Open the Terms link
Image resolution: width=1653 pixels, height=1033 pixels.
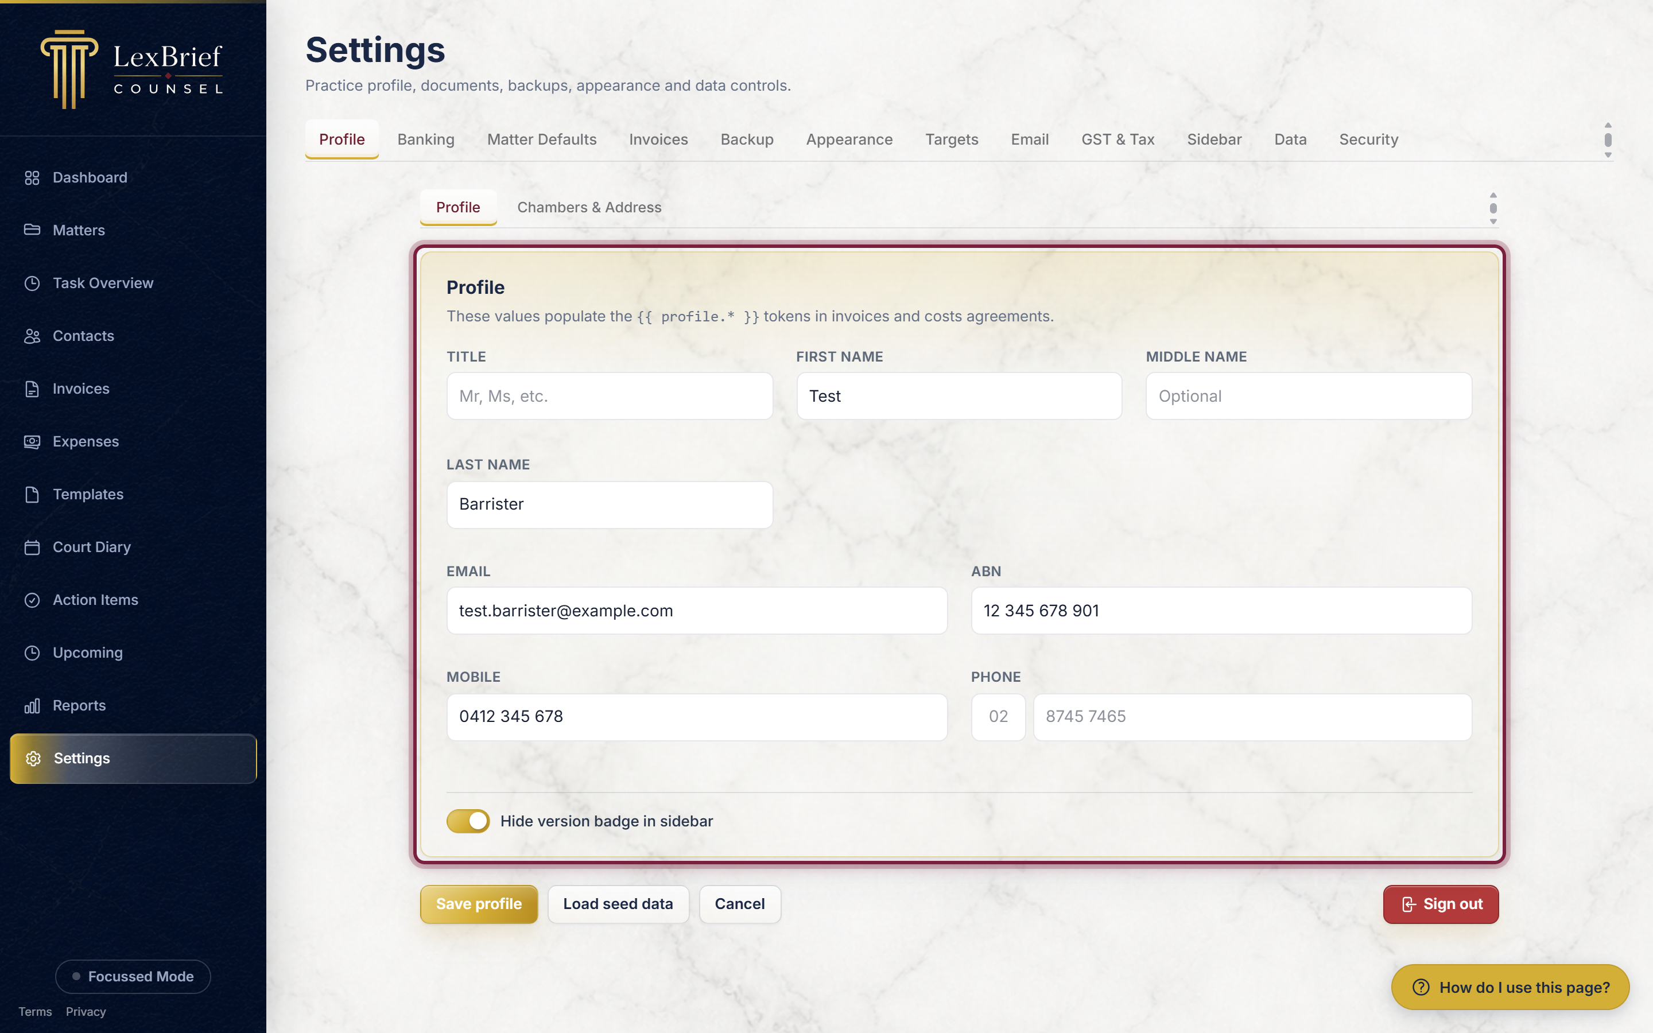(x=35, y=1012)
